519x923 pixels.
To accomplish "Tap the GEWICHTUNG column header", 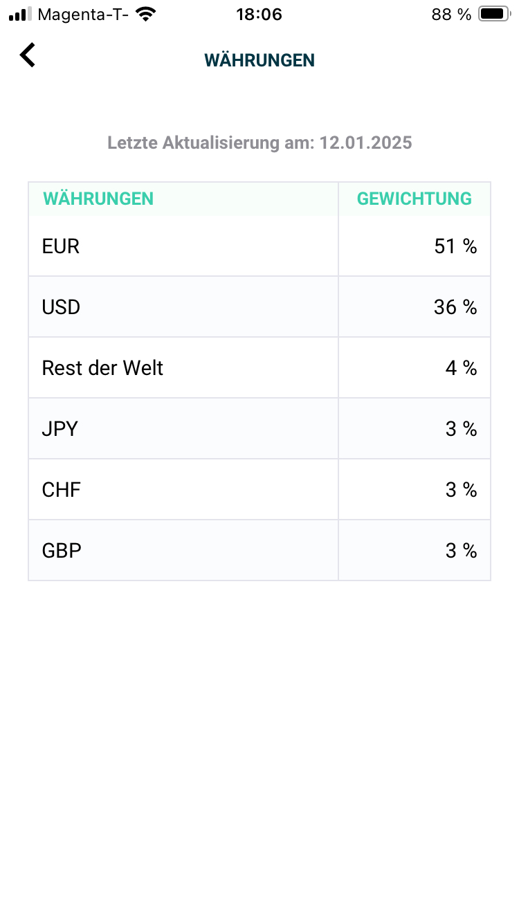I will click(414, 199).
